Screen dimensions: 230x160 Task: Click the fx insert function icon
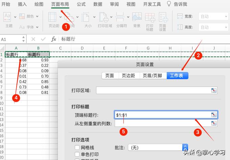click(54, 39)
